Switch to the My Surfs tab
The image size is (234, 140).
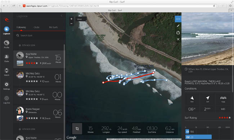tap(53, 27)
